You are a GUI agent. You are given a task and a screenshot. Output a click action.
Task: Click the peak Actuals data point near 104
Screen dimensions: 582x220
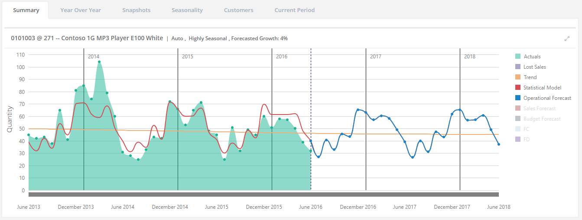pyautogui.click(x=99, y=62)
